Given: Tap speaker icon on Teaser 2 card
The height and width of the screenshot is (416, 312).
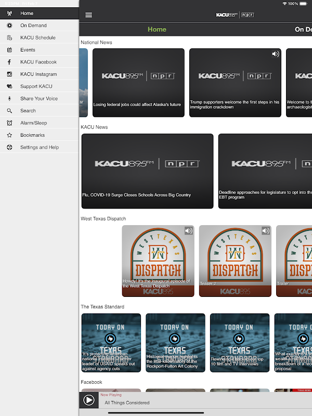Looking at the screenshot, I should (x=266, y=231).
